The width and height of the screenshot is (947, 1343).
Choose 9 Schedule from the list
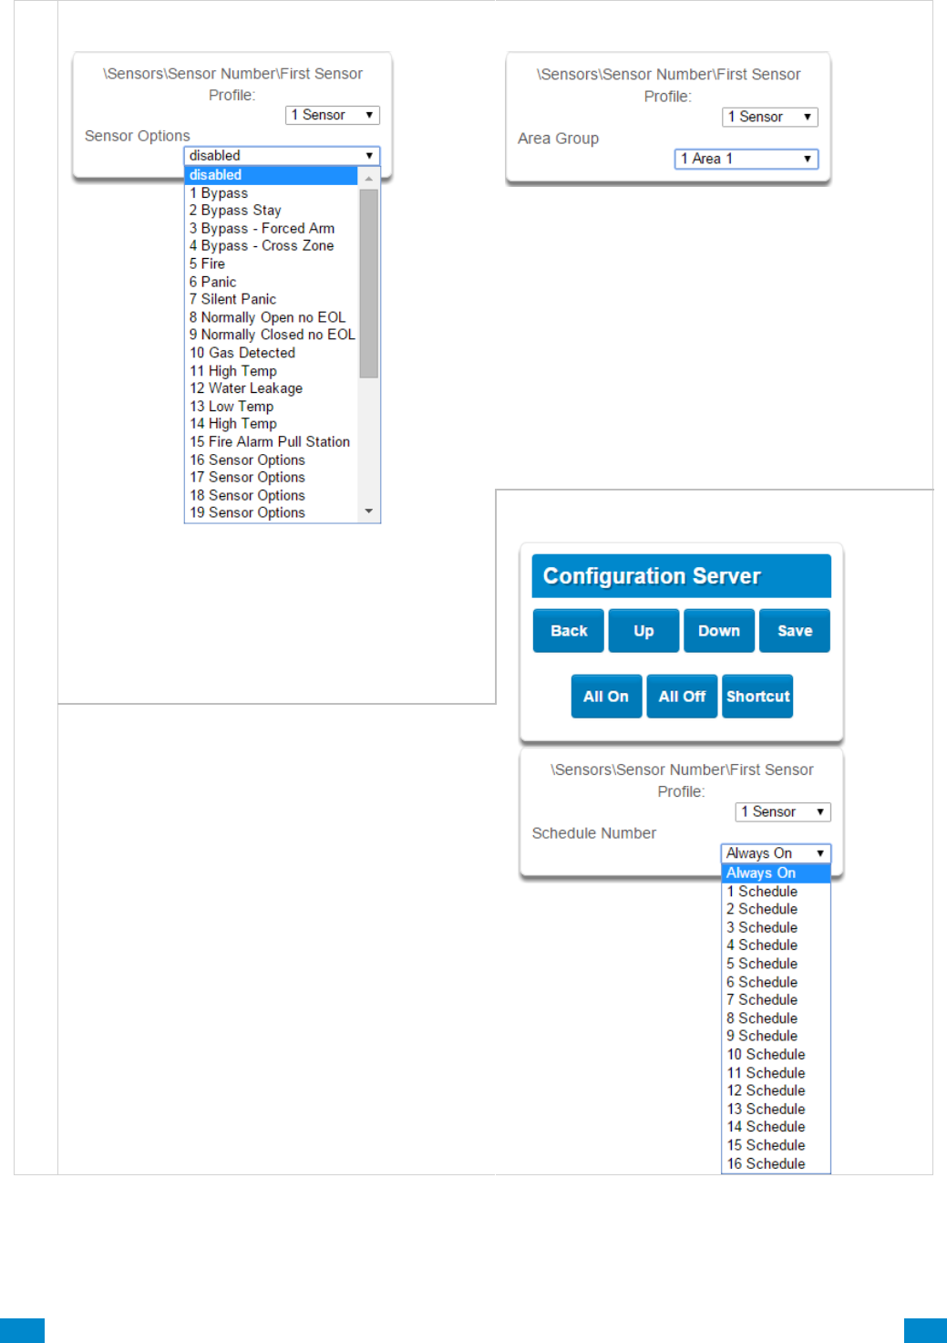776,1036
